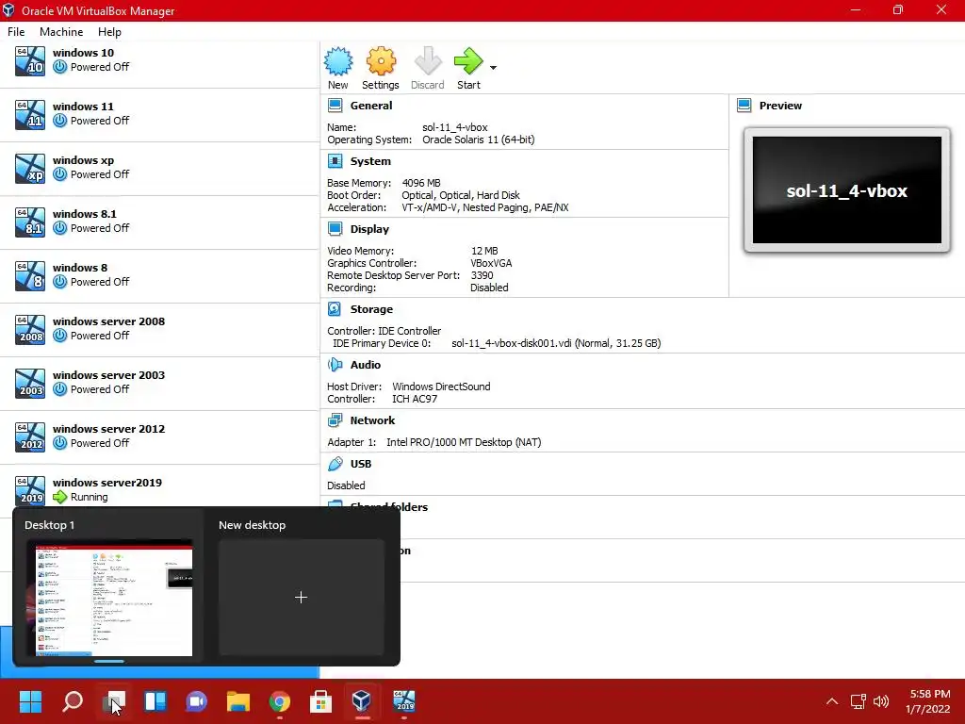Click the USB section header
965x724 pixels.
click(361, 464)
